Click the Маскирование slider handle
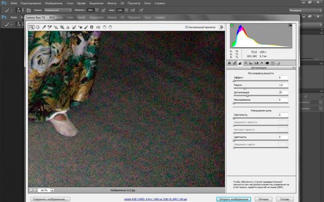The image size is (324, 202). (234, 103)
